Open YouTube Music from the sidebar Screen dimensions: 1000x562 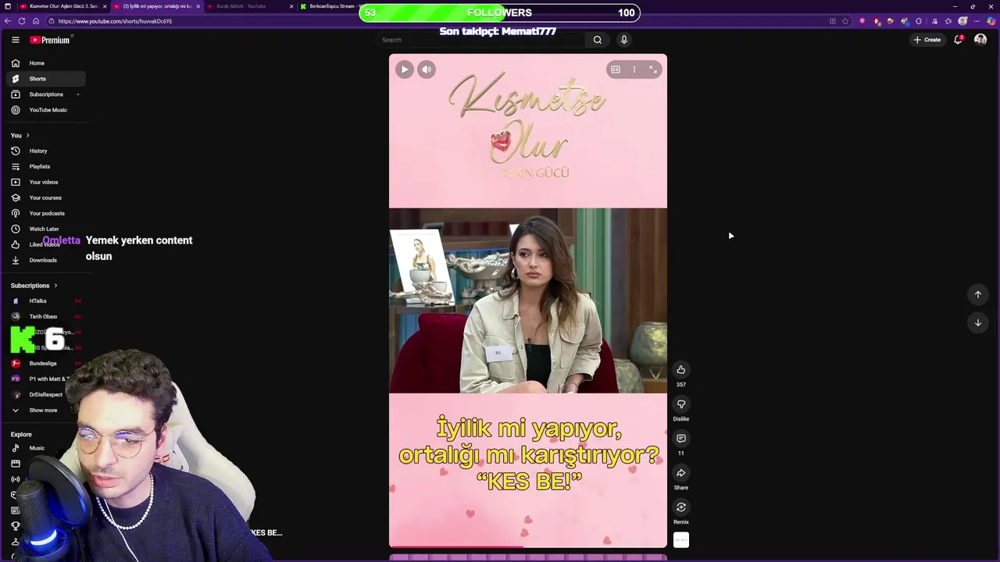46,110
